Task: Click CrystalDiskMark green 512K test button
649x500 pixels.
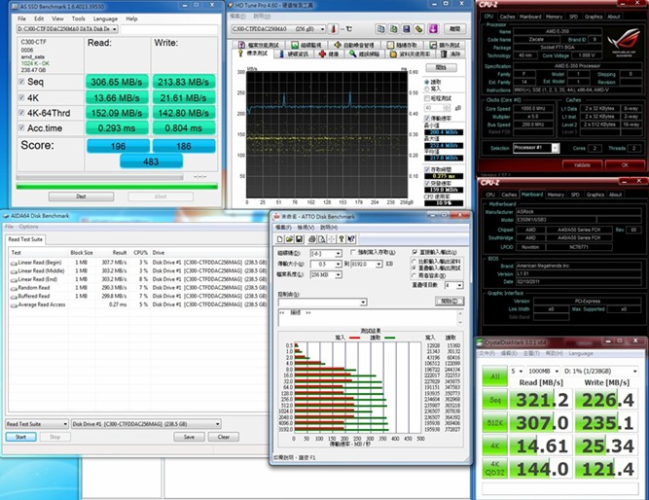Action: [495, 422]
